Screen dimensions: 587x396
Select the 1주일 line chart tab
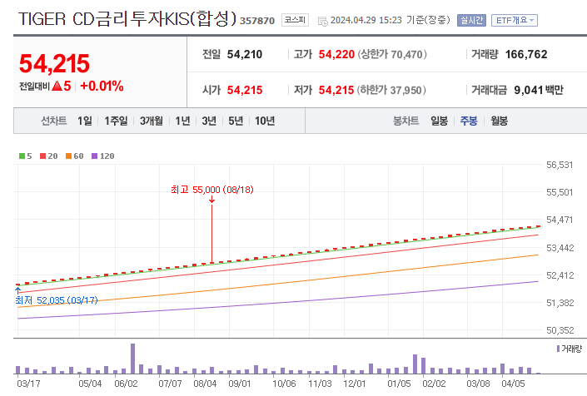point(116,121)
